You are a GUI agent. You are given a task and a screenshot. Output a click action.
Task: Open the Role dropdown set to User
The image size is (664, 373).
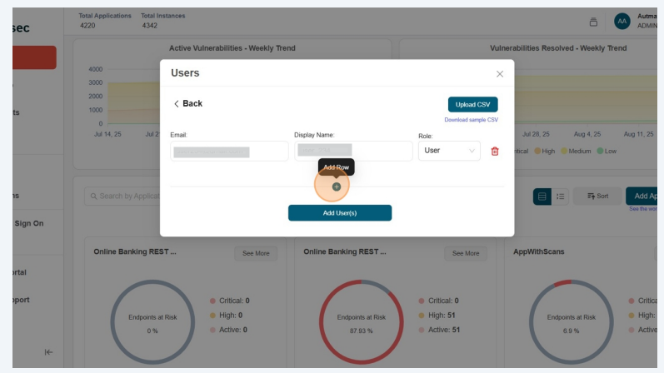(449, 151)
